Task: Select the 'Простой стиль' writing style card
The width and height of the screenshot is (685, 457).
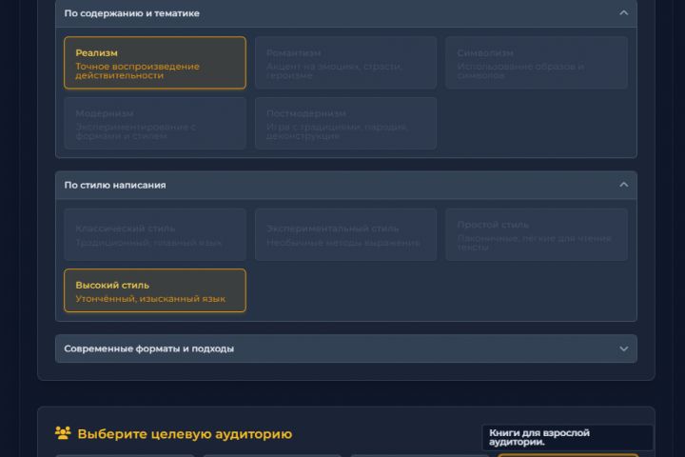Action: (537, 235)
